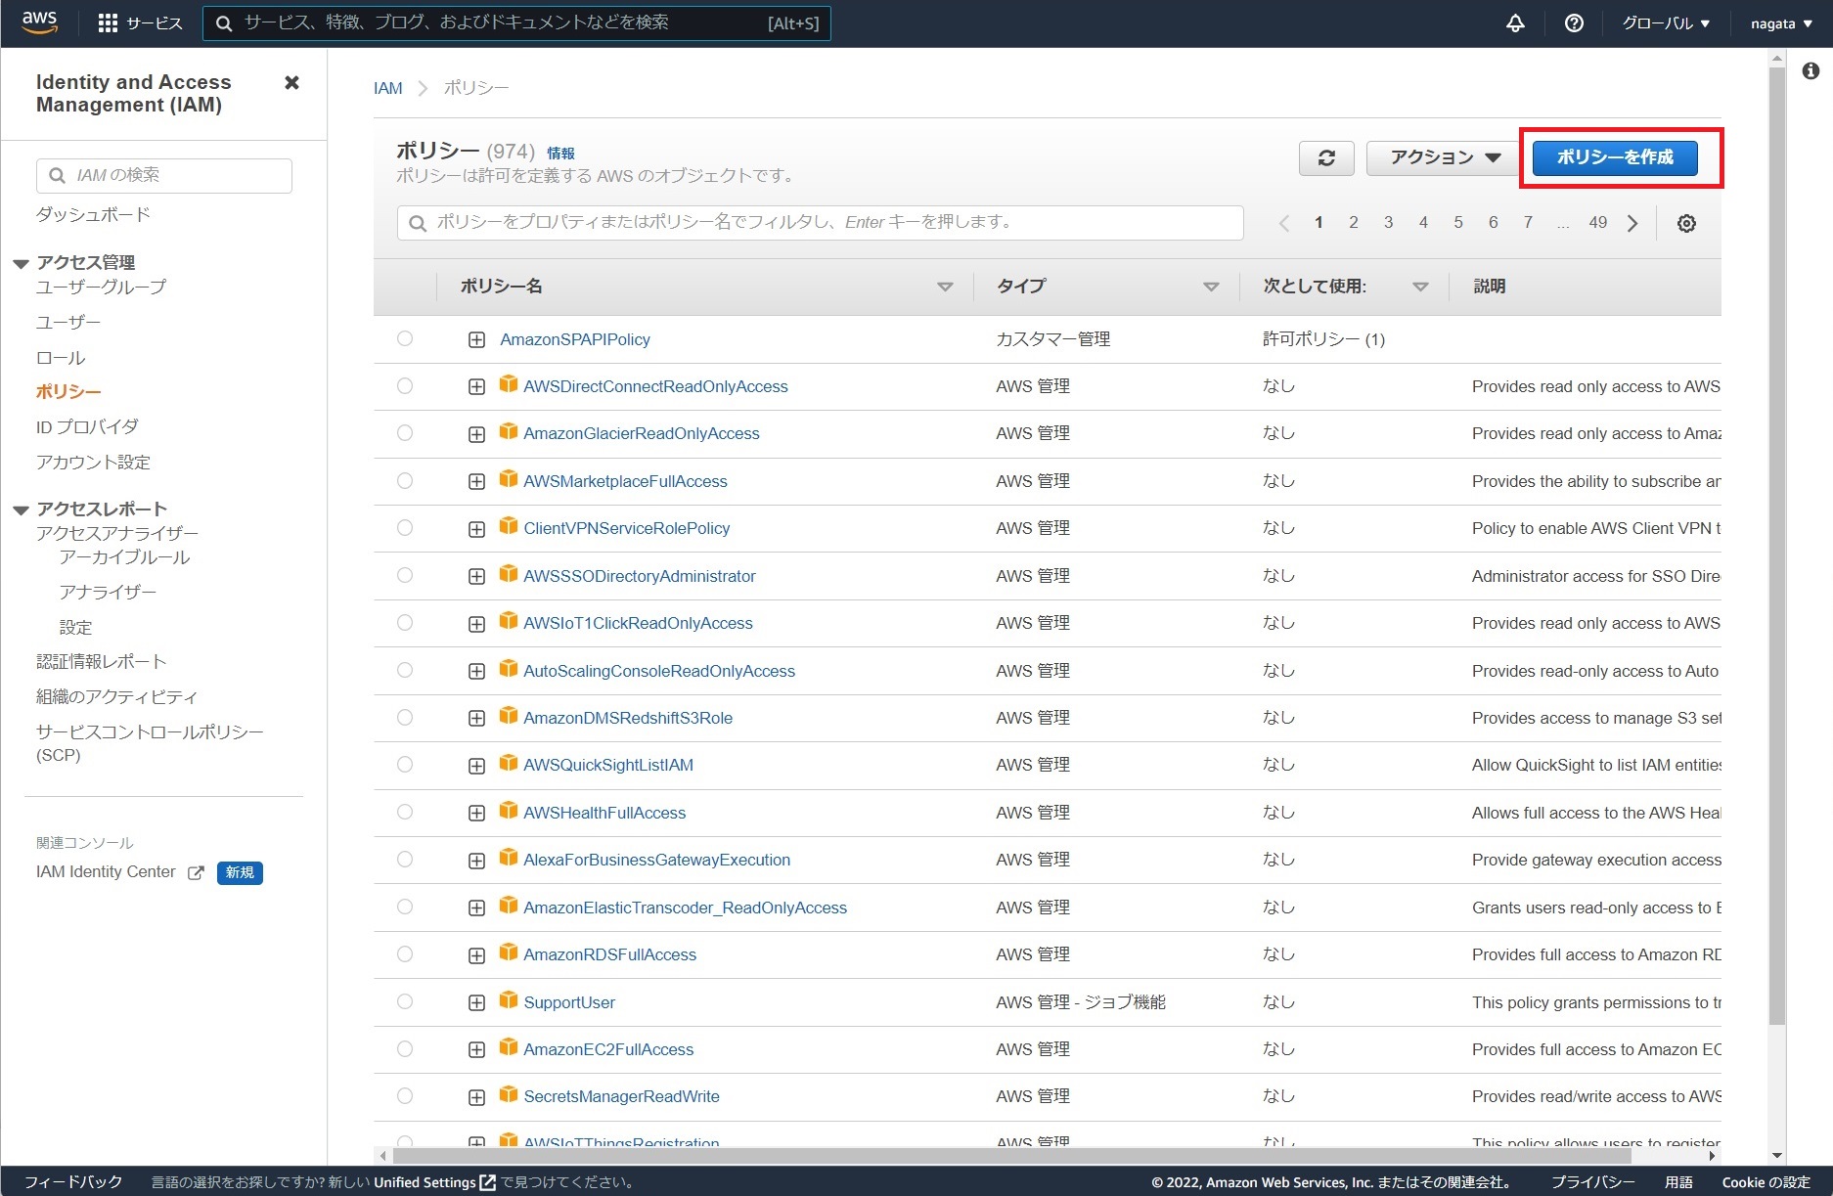Collapse the アクセス管理 sidebar section
Viewport: 1833px width, 1196px height.
21,262
